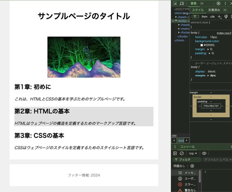The height and width of the screenshot is (192, 232).
Task: Select the ユーザ... user messages row
Action: pyautogui.click(x=185, y=178)
